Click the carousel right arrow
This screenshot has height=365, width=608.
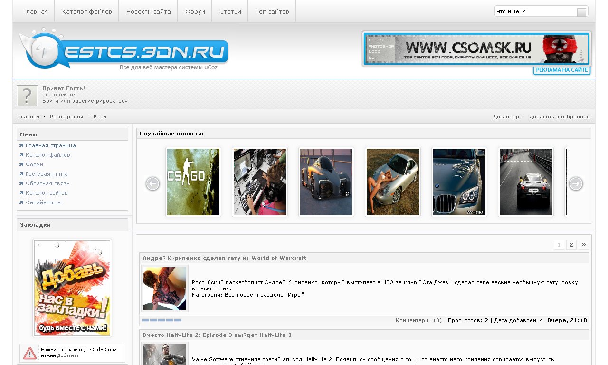point(576,183)
